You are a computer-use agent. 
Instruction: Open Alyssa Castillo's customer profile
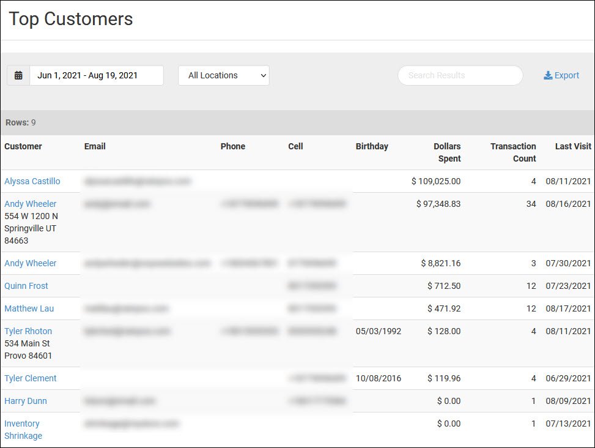point(32,181)
